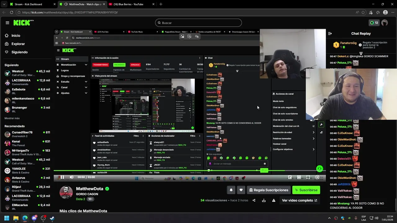This screenshot has height=223, width=397.
Task: Open MatthewDota channel avatar
Action: coord(66,193)
